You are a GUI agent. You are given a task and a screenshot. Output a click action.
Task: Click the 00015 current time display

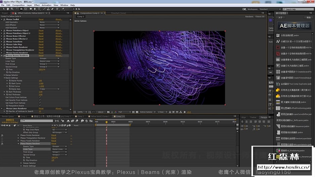tap(10, 120)
